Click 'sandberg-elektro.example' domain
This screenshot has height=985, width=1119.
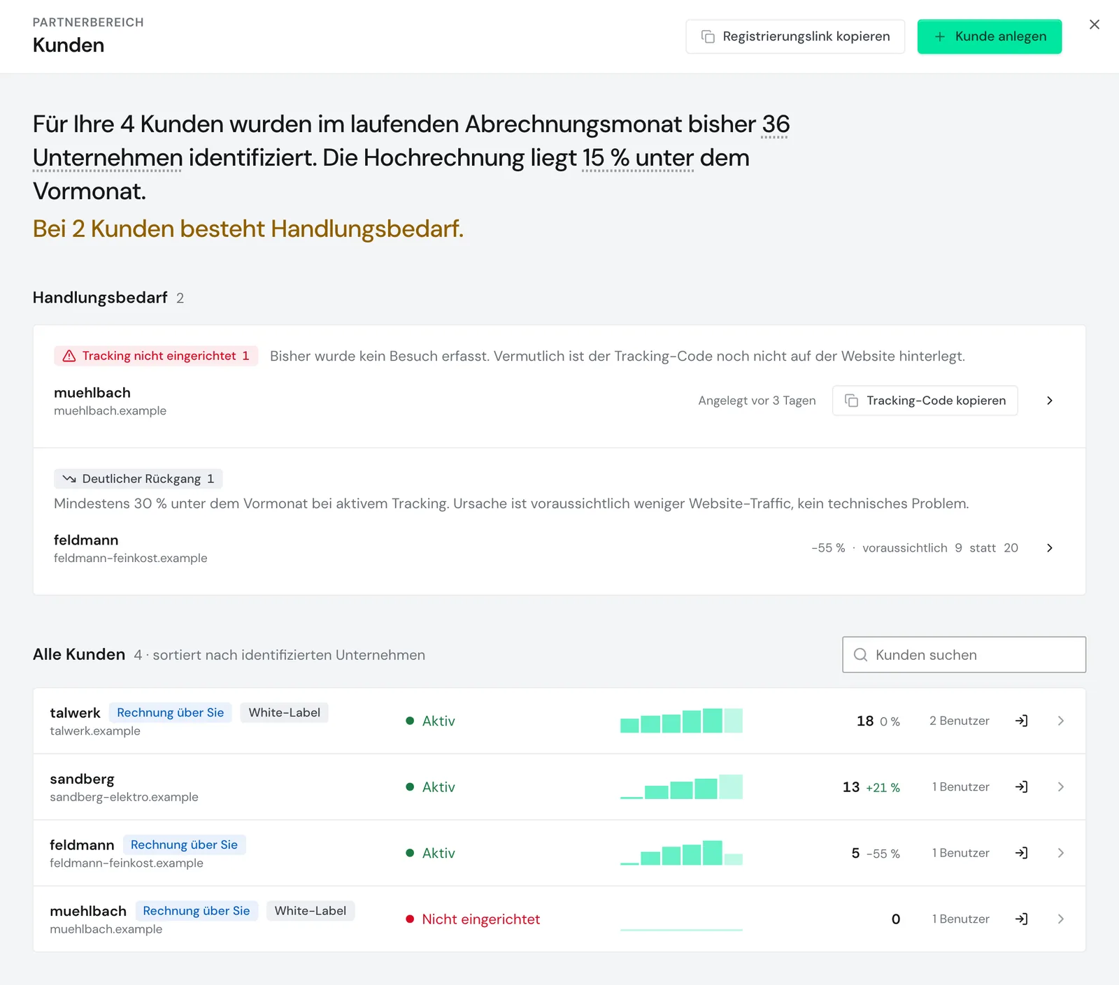click(x=124, y=797)
